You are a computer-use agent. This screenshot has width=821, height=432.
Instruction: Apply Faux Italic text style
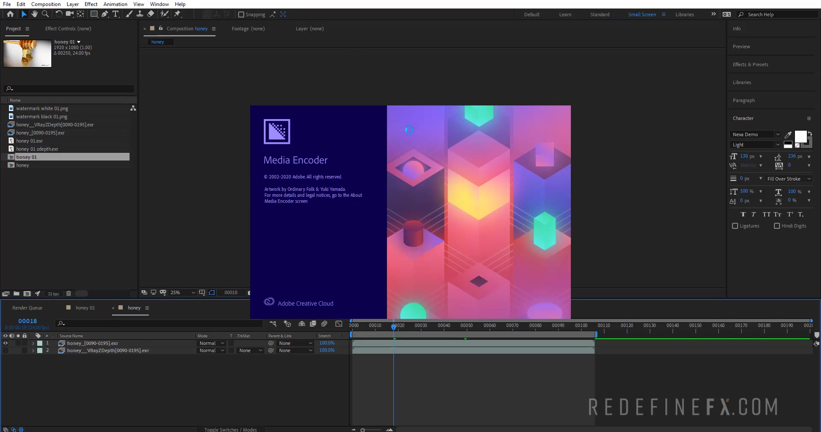(753, 214)
